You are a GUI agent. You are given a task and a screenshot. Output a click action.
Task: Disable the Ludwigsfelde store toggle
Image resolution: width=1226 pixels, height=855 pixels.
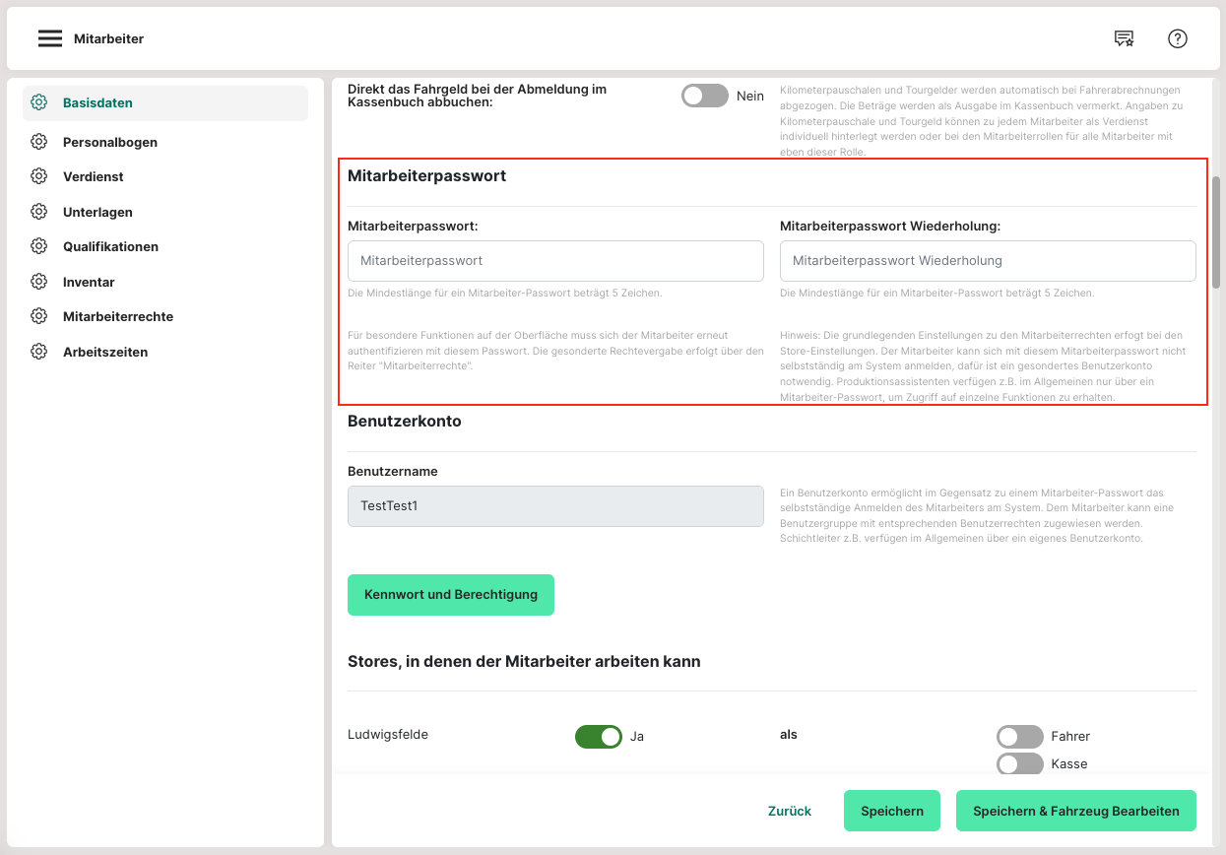(599, 736)
